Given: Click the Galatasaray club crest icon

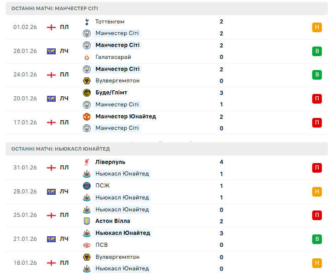Looking at the screenshot, I should pyautogui.click(x=87, y=57).
